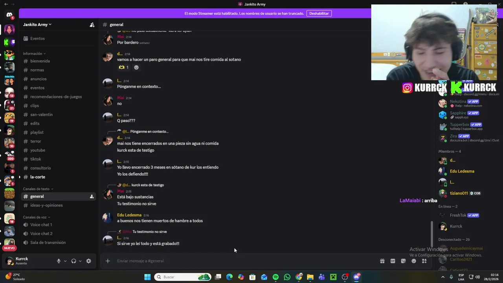Viewport: 503px width, 283px height.
Task: Jump to replied message 'Pónganme en contexto...'
Action: [149, 132]
